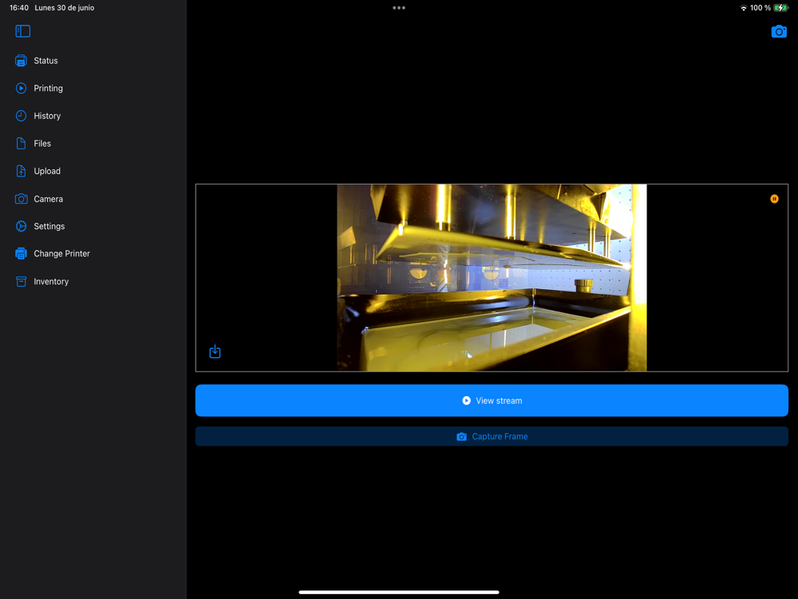Click the play icon in View stream
798x599 pixels.
tap(466, 401)
